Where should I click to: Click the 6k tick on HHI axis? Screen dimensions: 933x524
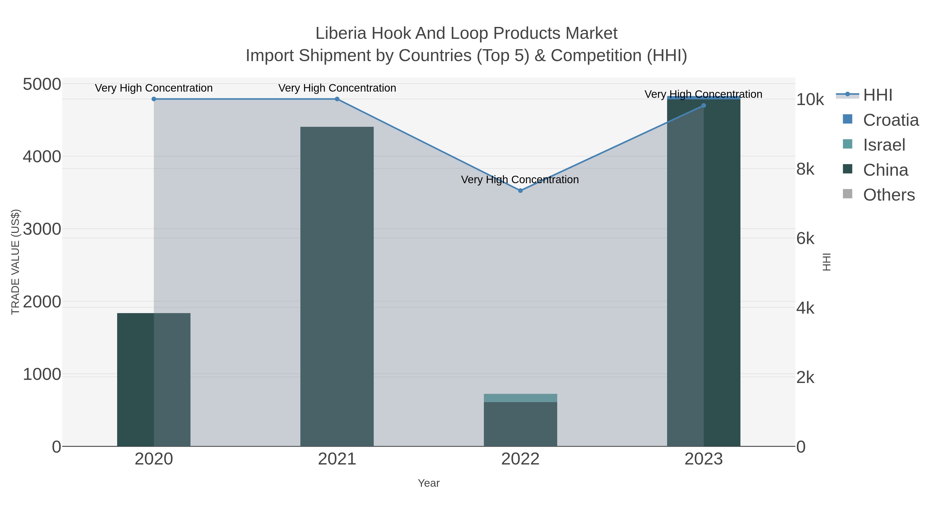pyautogui.click(x=805, y=239)
